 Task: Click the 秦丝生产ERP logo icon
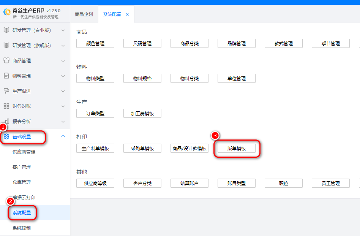(x=7, y=13)
